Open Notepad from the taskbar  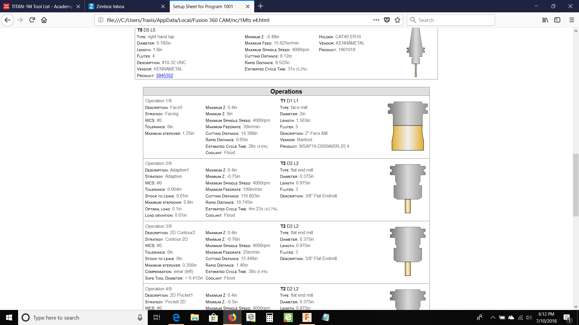(x=326, y=317)
